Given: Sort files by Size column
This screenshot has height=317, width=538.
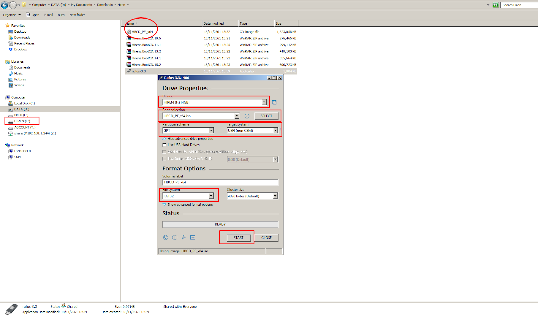Looking at the screenshot, I should click(286, 24).
